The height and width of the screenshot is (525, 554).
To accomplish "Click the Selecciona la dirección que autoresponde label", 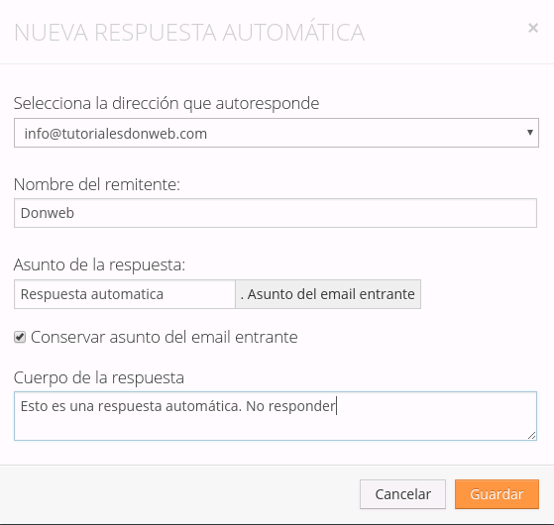I will point(166,103).
